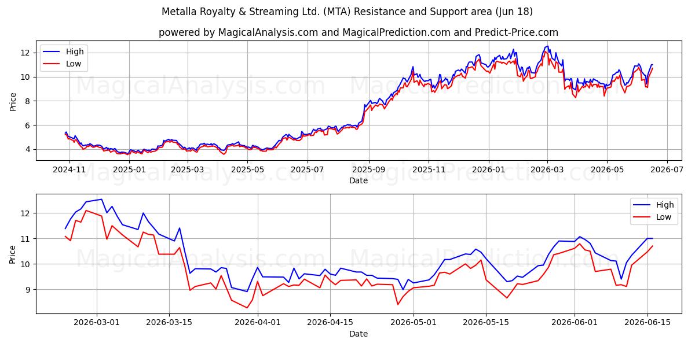Viewport: 695px width, 347px height.
Task: Click the '2026-03' tick on the top chart
Action: 547,169
